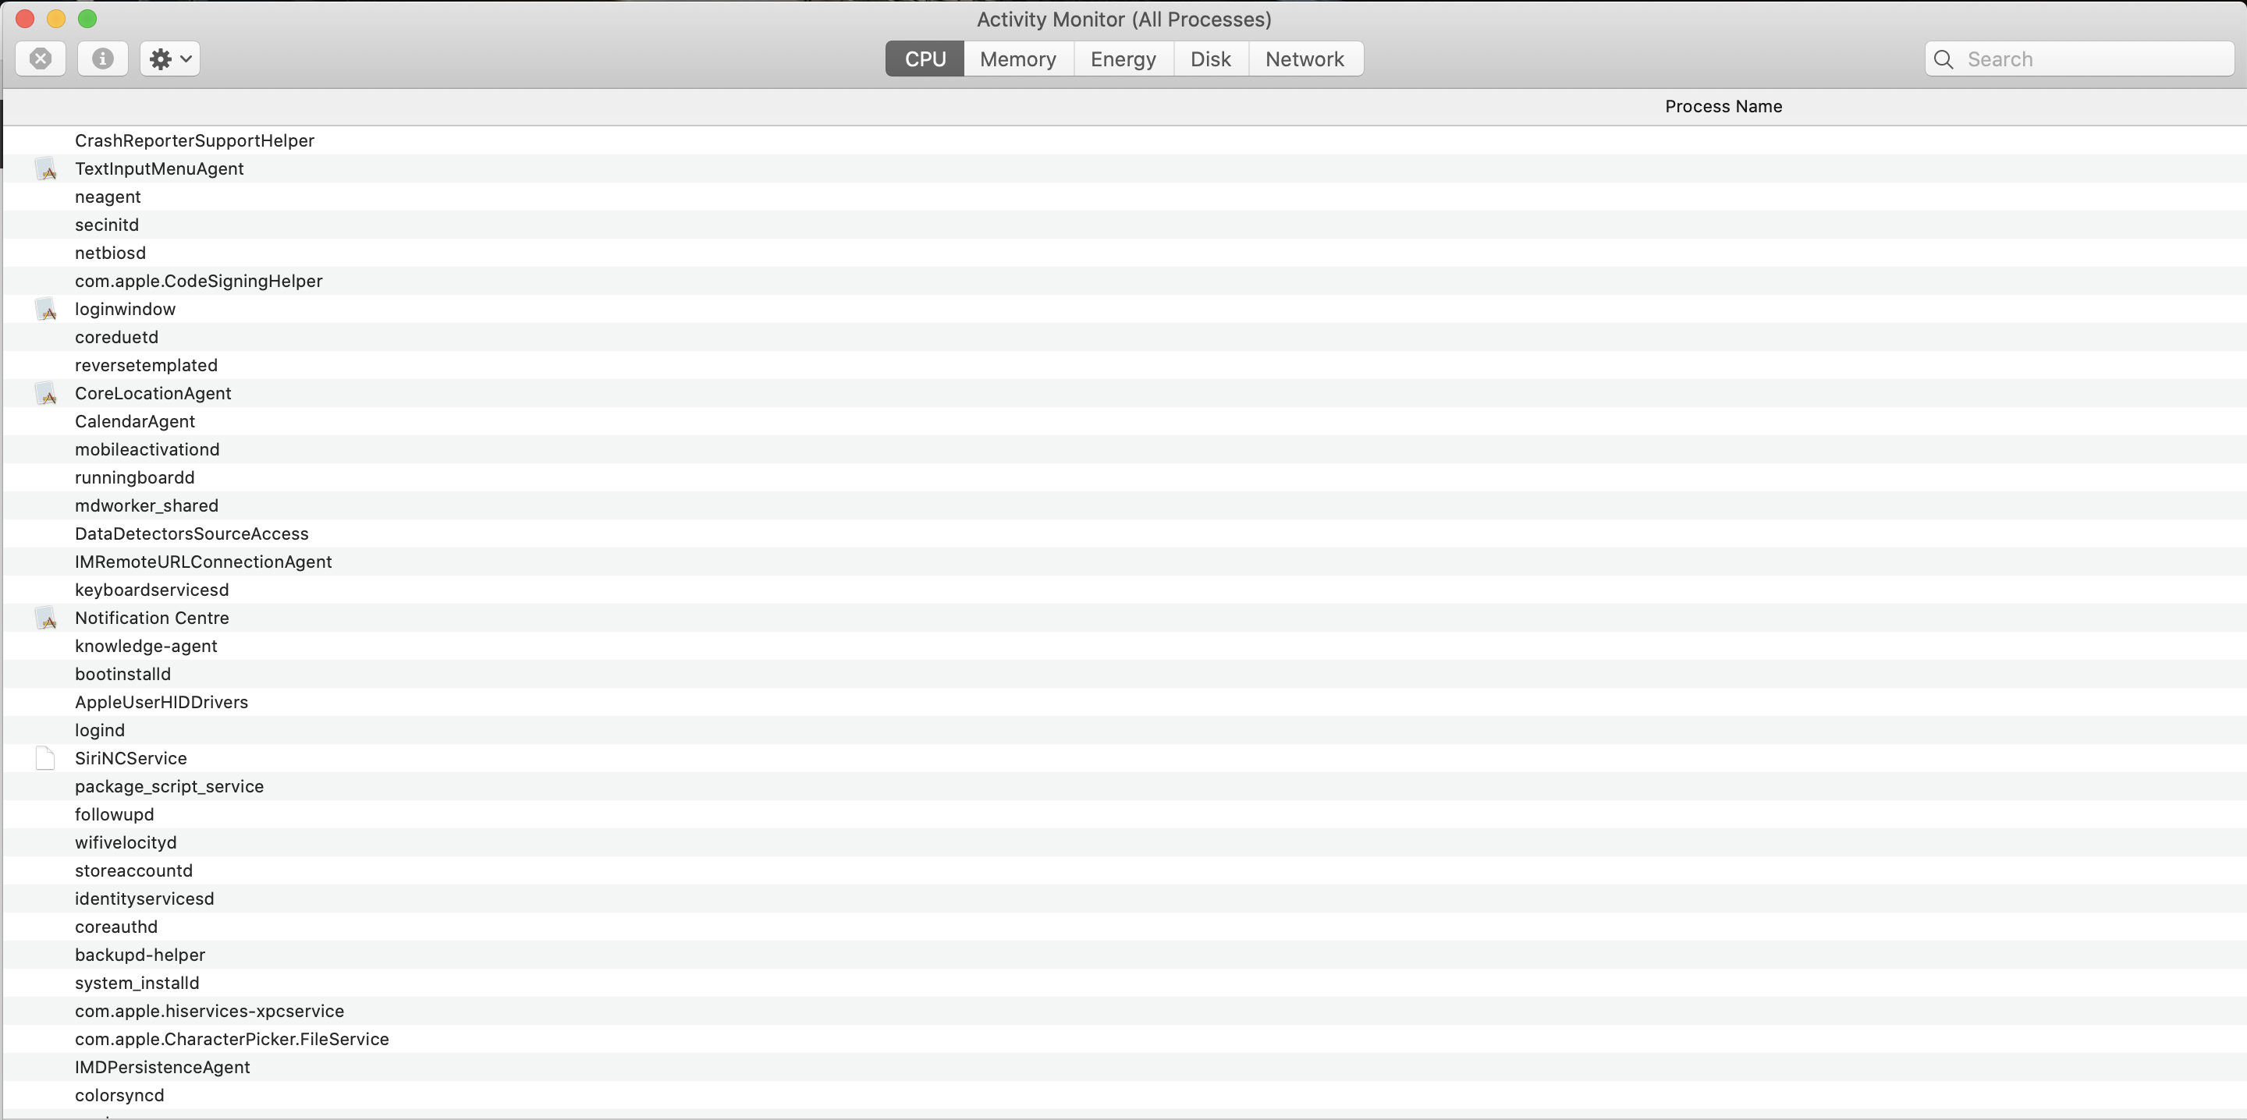This screenshot has width=2247, height=1120.
Task: Select the CrashReporterSupportHelper process row
Action: pos(194,140)
